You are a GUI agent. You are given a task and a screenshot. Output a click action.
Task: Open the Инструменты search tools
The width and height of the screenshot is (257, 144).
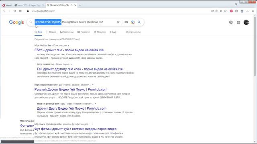coord(133,32)
